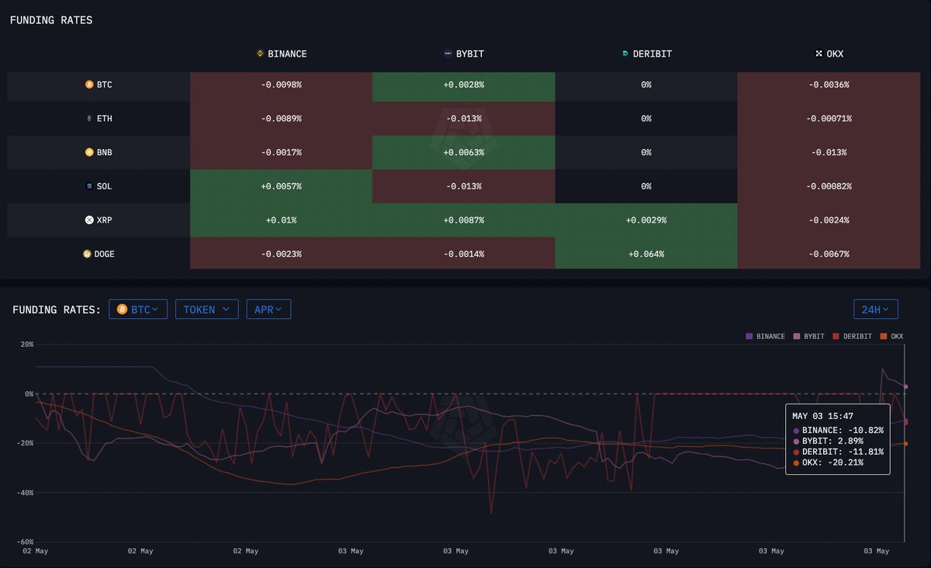Toggle OKX series in chart legend
The image size is (931, 568).
pyautogui.click(x=891, y=337)
